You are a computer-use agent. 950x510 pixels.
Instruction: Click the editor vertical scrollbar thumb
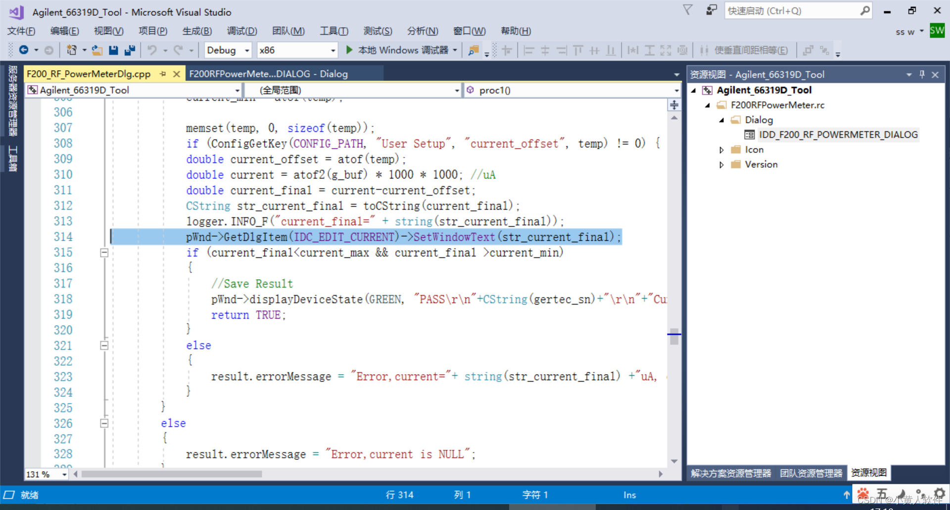674,337
